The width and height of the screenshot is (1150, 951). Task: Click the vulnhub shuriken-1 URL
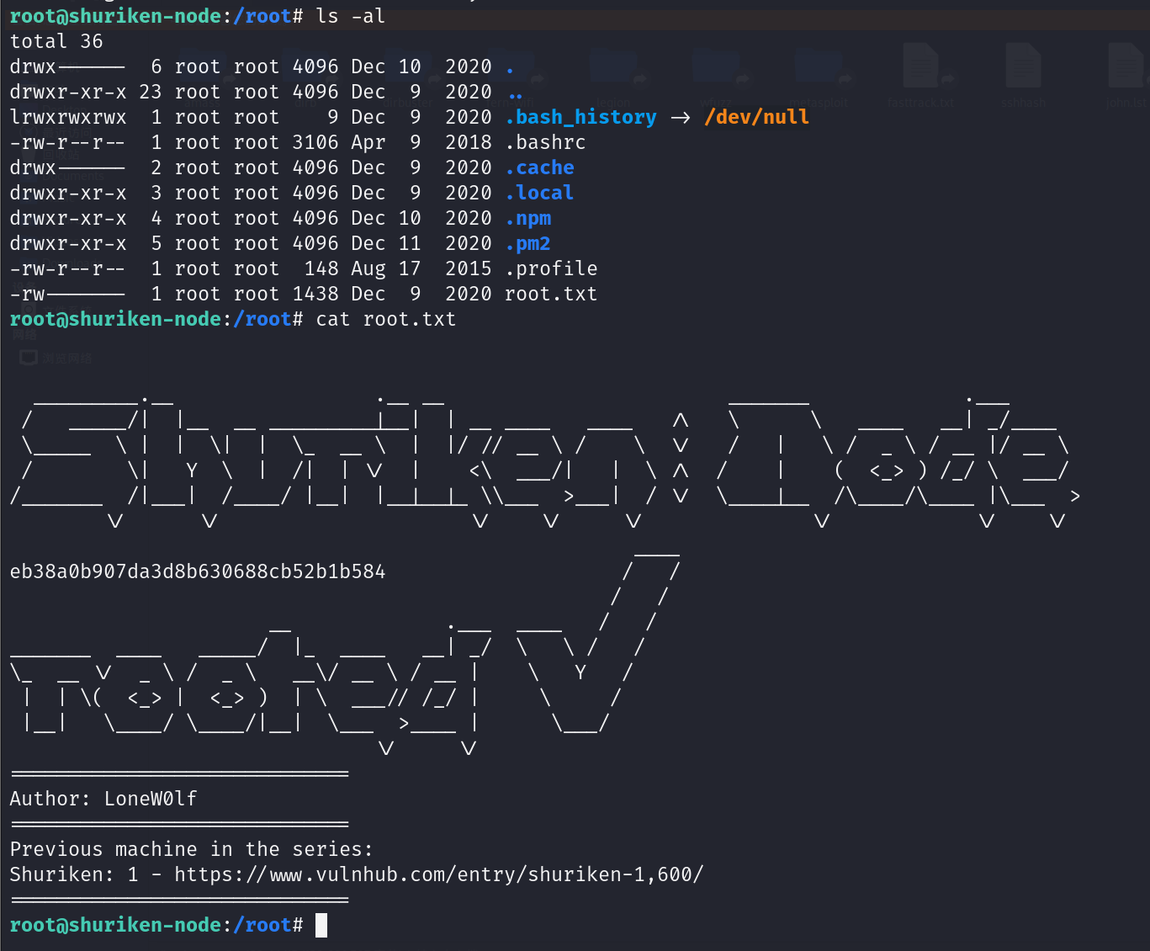(x=438, y=874)
